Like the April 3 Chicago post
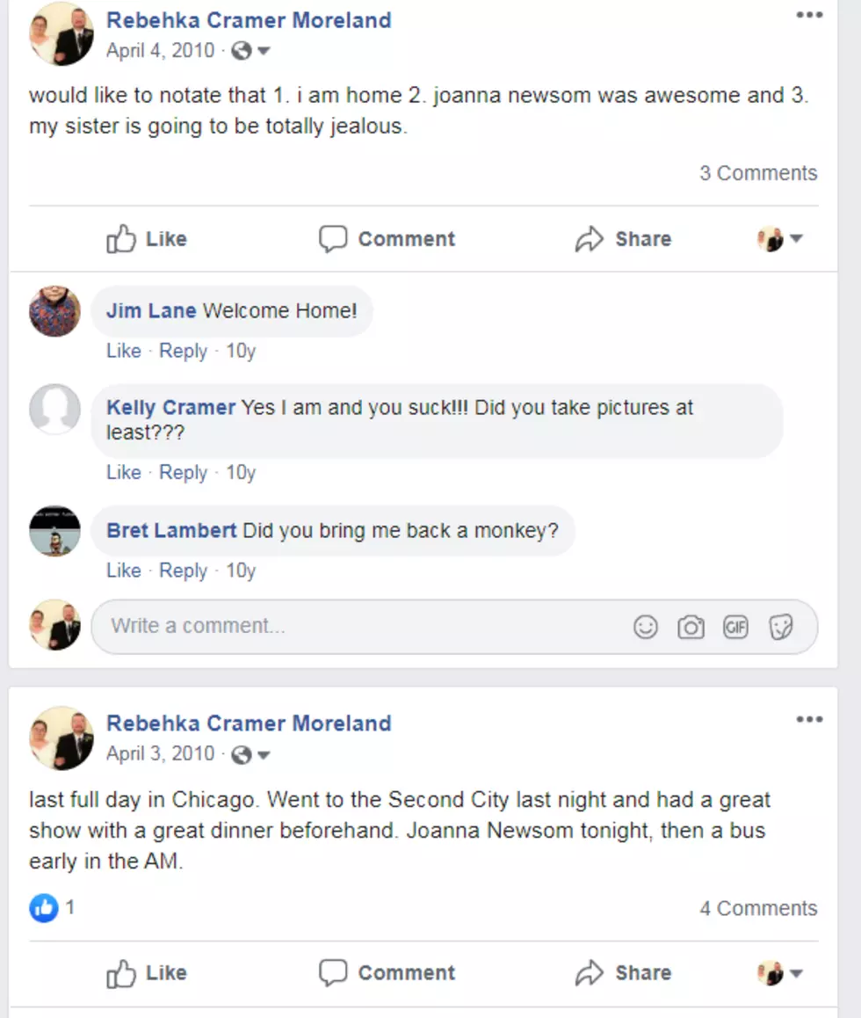Image resolution: width=861 pixels, height=1018 pixels. pyautogui.click(x=147, y=972)
